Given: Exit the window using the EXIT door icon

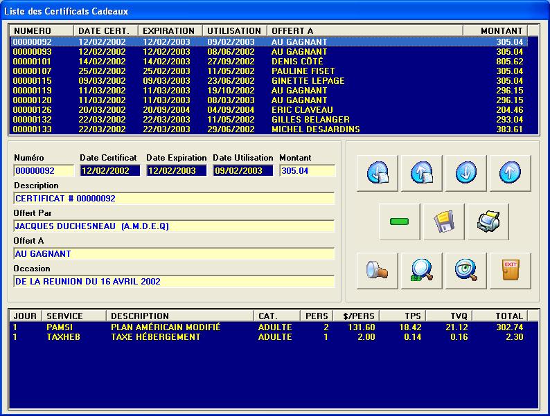Looking at the screenshot, I should coord(510,271).
